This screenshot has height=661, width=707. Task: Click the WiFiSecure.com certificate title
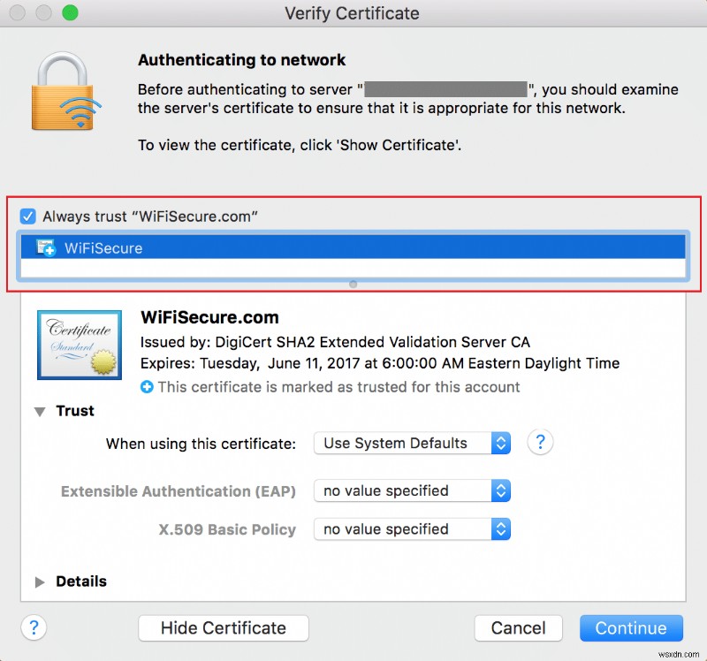click(x=209, y=317)
